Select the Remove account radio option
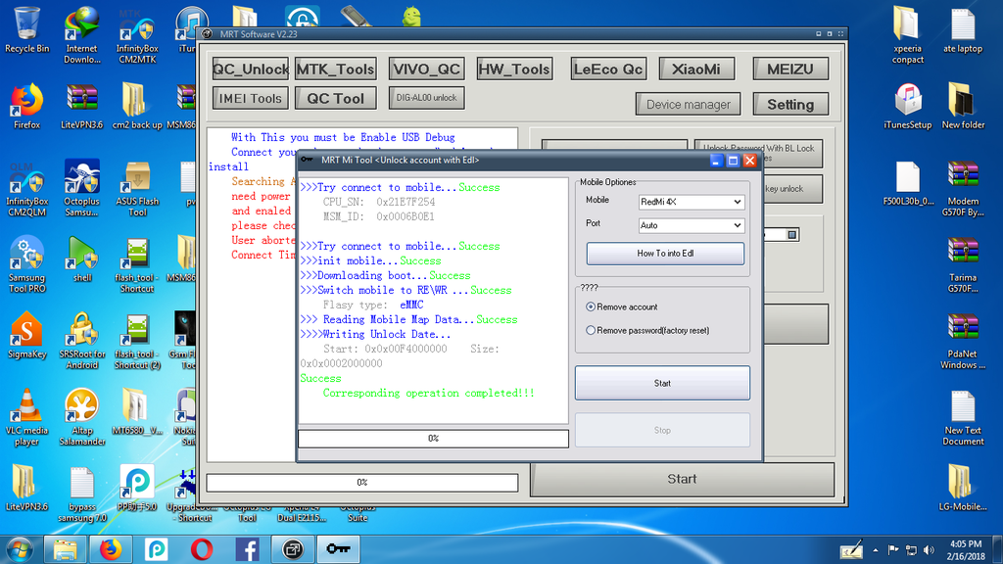1003x564 pixels. tap(591, 306)
